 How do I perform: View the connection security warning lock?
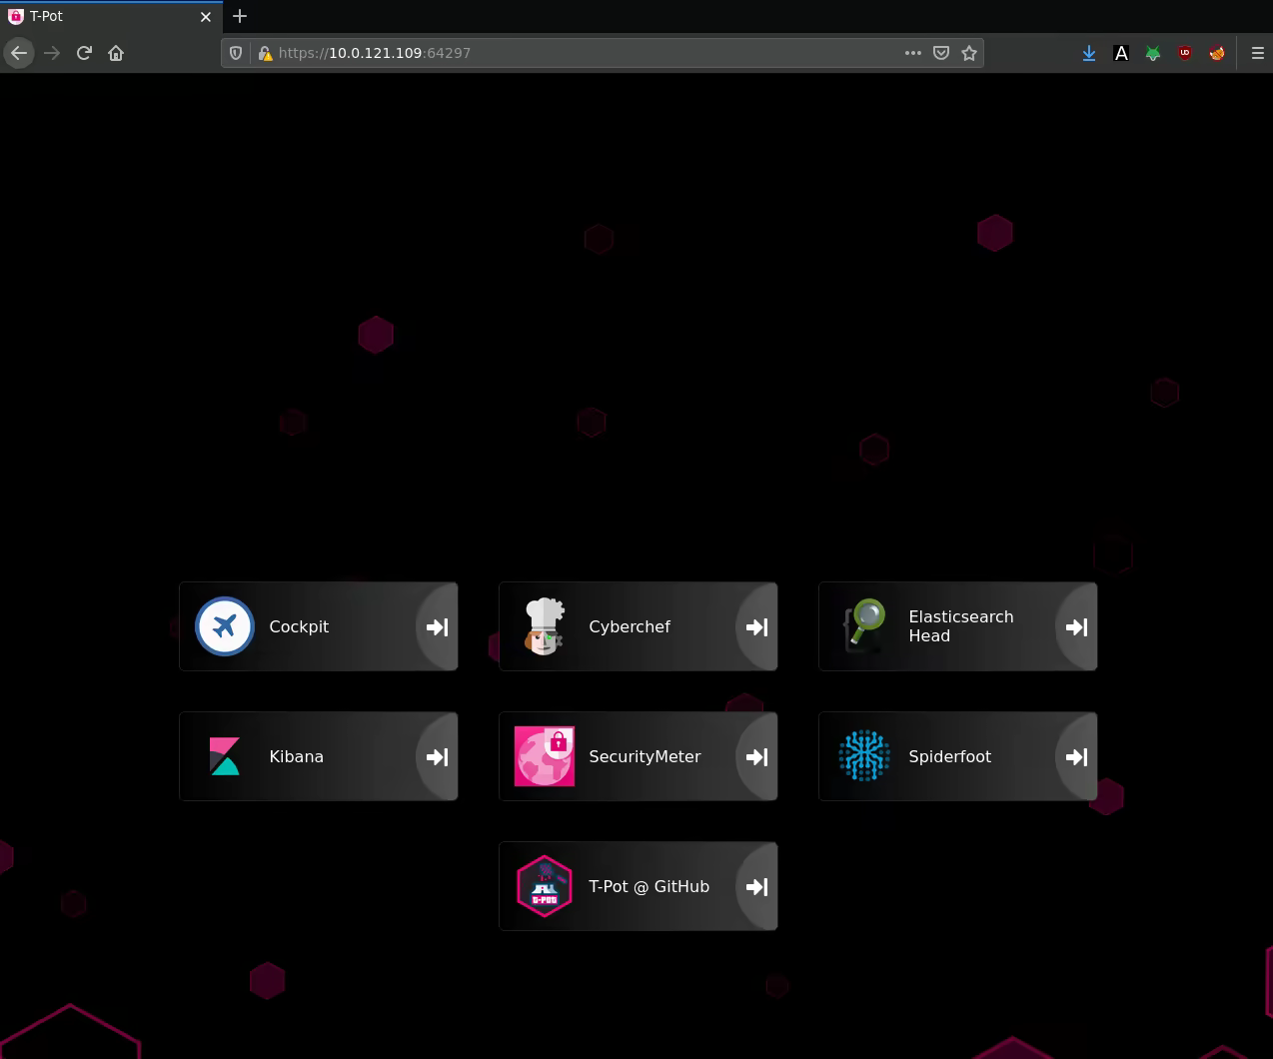click(265, 53)
